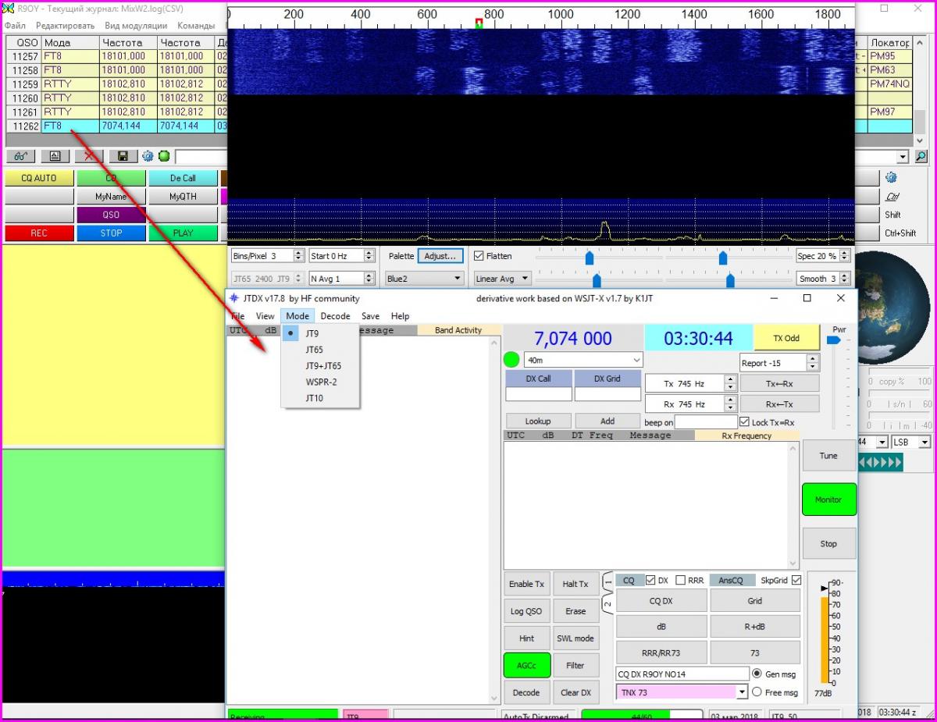The image size is (937, 722).
Task: Choose JT65 from the Mode menu
Action: [x=314, y=350]
